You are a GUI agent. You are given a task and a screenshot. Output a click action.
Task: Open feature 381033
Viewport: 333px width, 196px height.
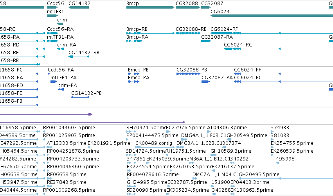tap(280, 135)
